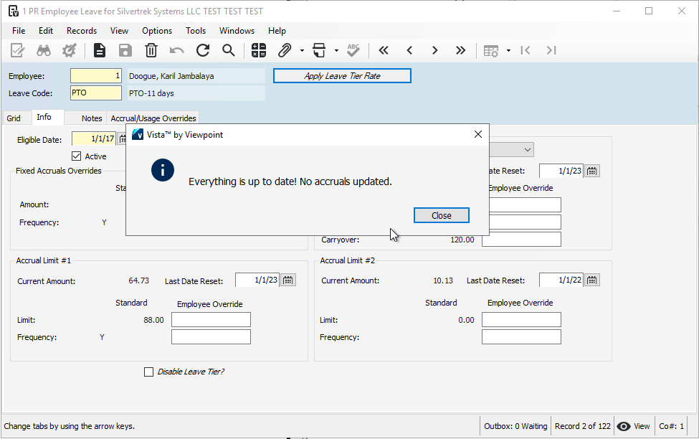Click Accrual Limit #1 Limit override field
699x439 pixels.
click(211, 320)
